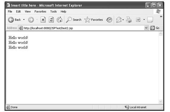Screen dimensions: 170x112
Task: Show more toolbar buttons via the chevron
Action: coord(161,16)
